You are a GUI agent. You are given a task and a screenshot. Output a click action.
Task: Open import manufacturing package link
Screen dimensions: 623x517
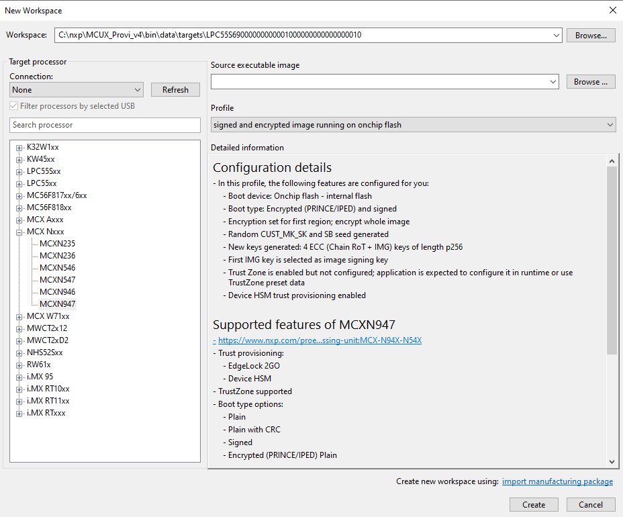[x=557, y=481]
